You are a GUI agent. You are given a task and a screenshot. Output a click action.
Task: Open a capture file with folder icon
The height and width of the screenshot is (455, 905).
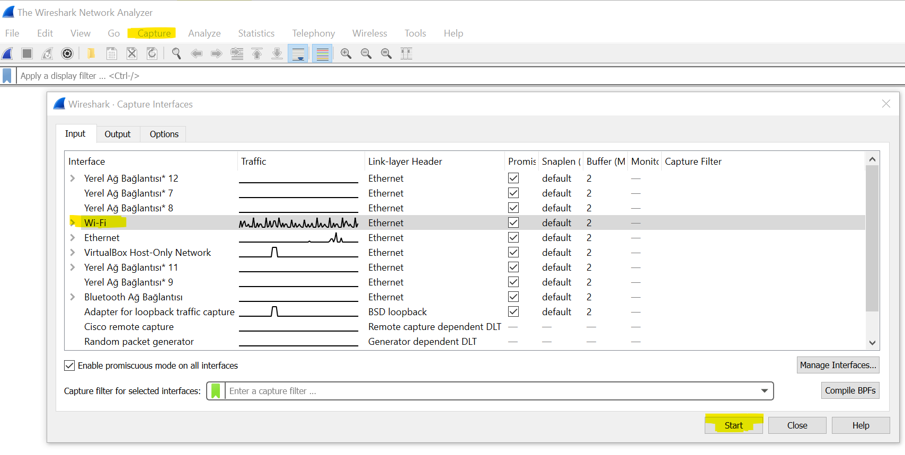91,53
